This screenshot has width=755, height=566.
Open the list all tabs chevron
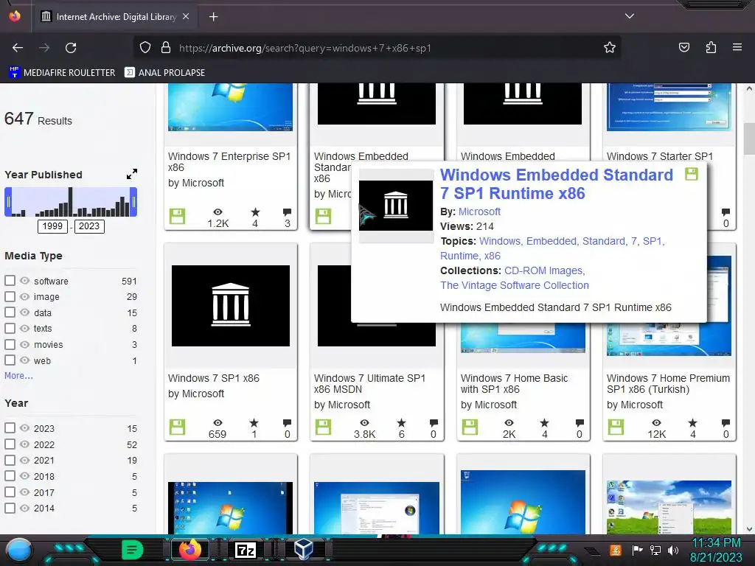click(630, 16)
